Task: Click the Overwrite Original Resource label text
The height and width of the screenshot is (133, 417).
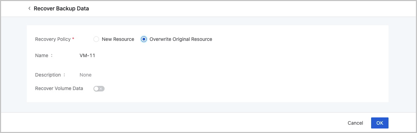Action: (x=181, y=39)
